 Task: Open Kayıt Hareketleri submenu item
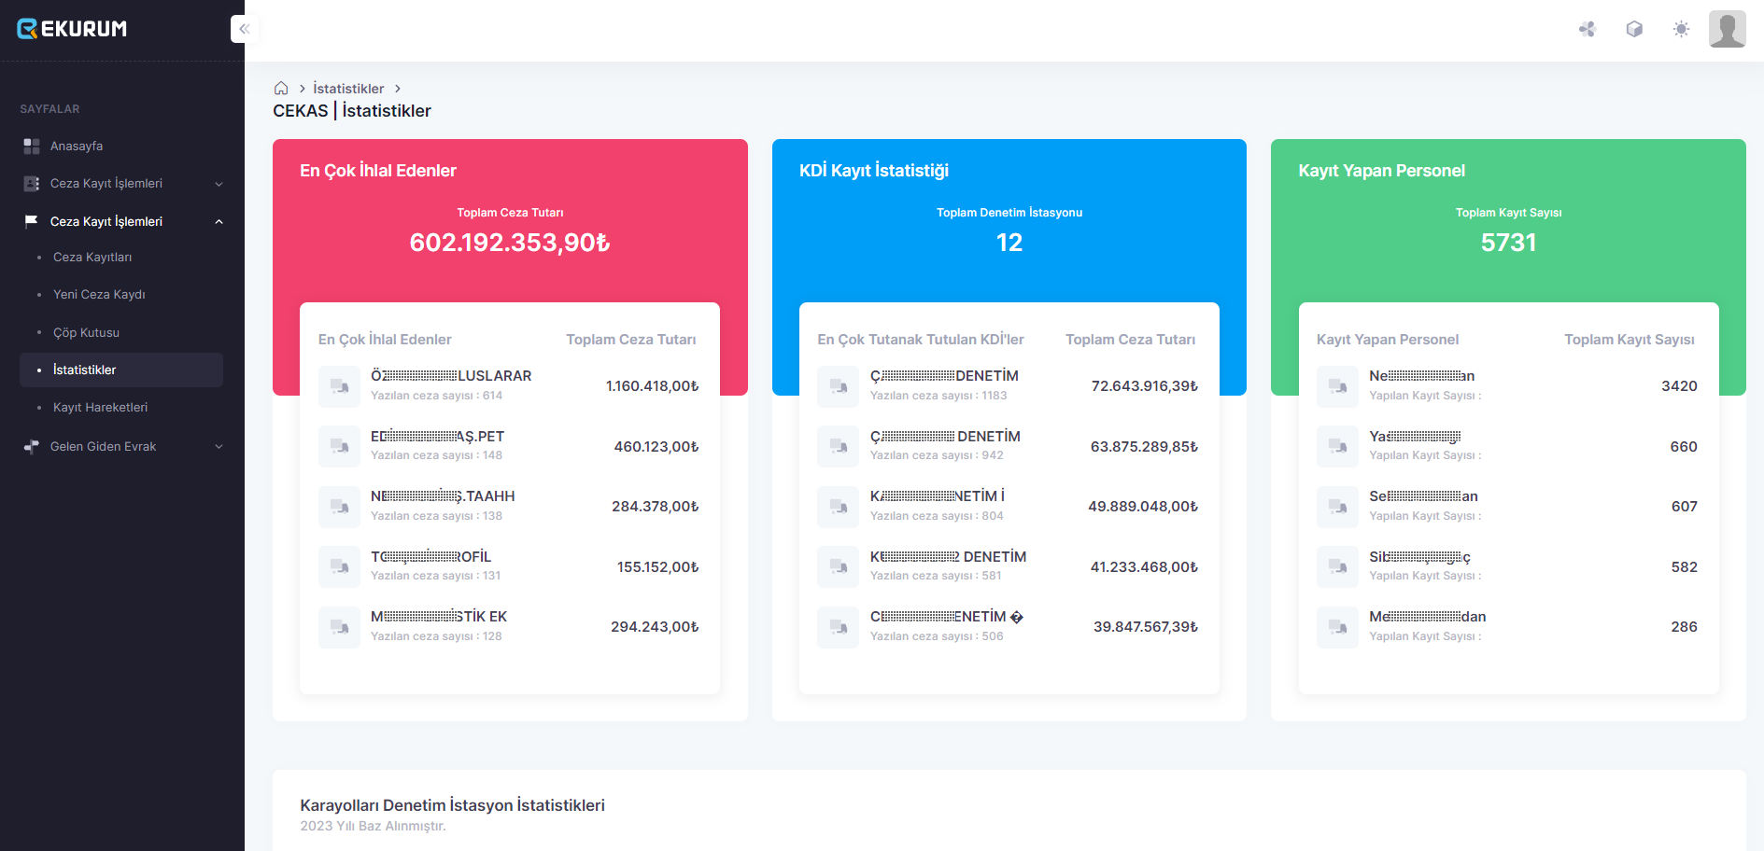tap(100, 408)
